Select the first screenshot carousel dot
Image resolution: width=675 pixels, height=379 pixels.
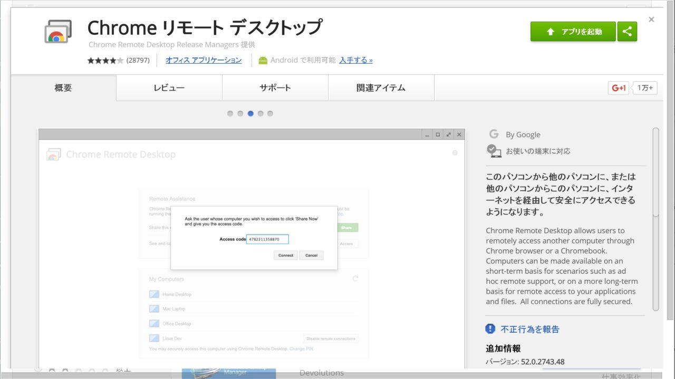point(230,113)
